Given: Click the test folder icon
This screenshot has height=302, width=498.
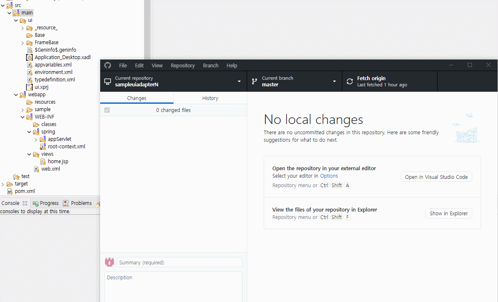Looking at the screenshot, I should 16,176.
